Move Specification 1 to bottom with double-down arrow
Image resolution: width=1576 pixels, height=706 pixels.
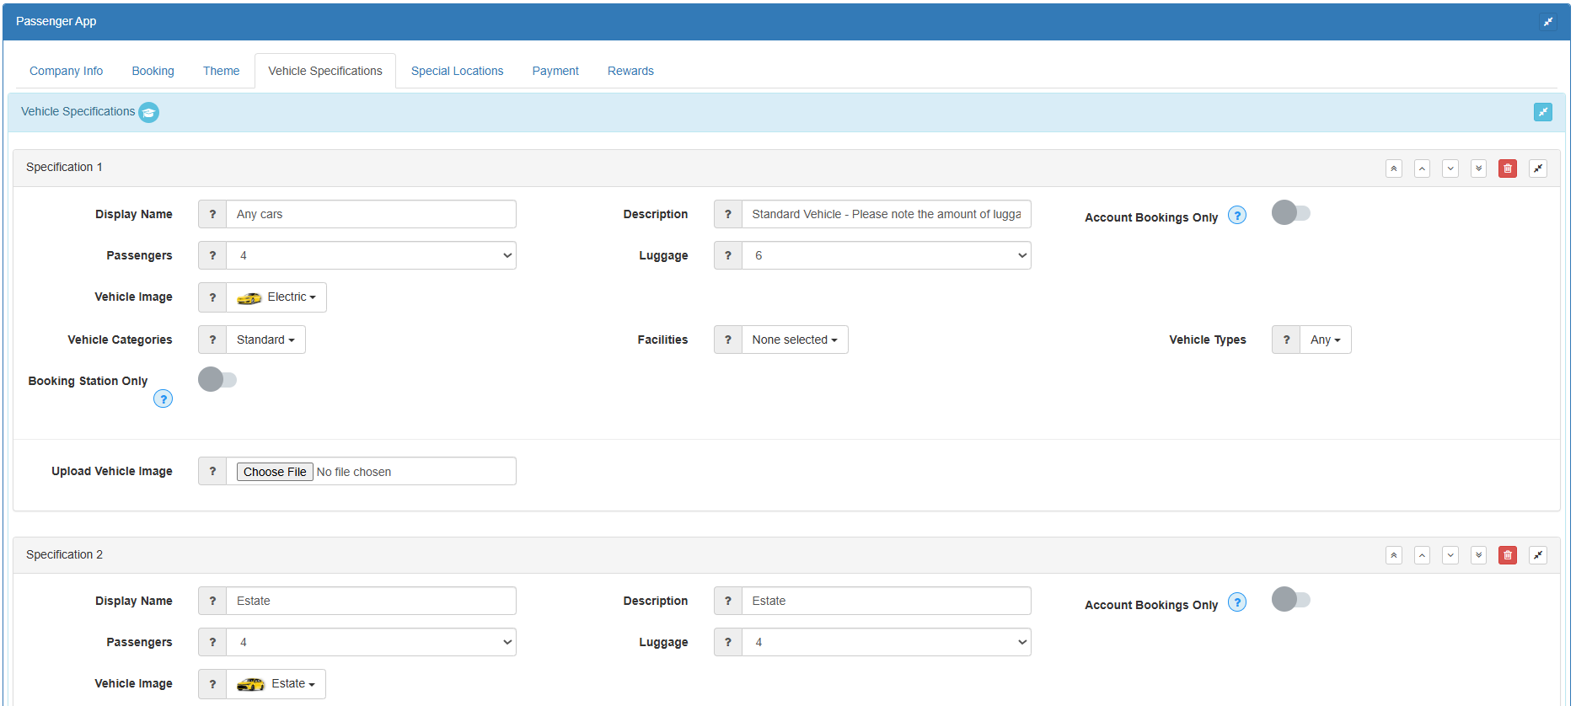1478,168
